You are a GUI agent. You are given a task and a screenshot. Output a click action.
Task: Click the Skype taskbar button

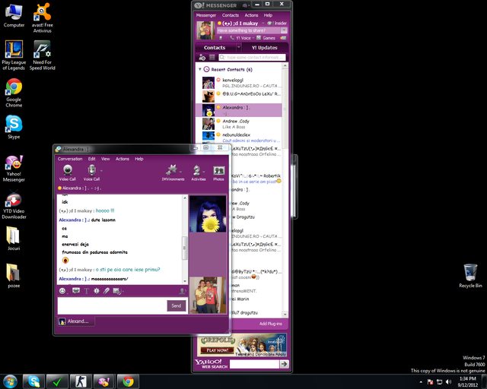33,381
